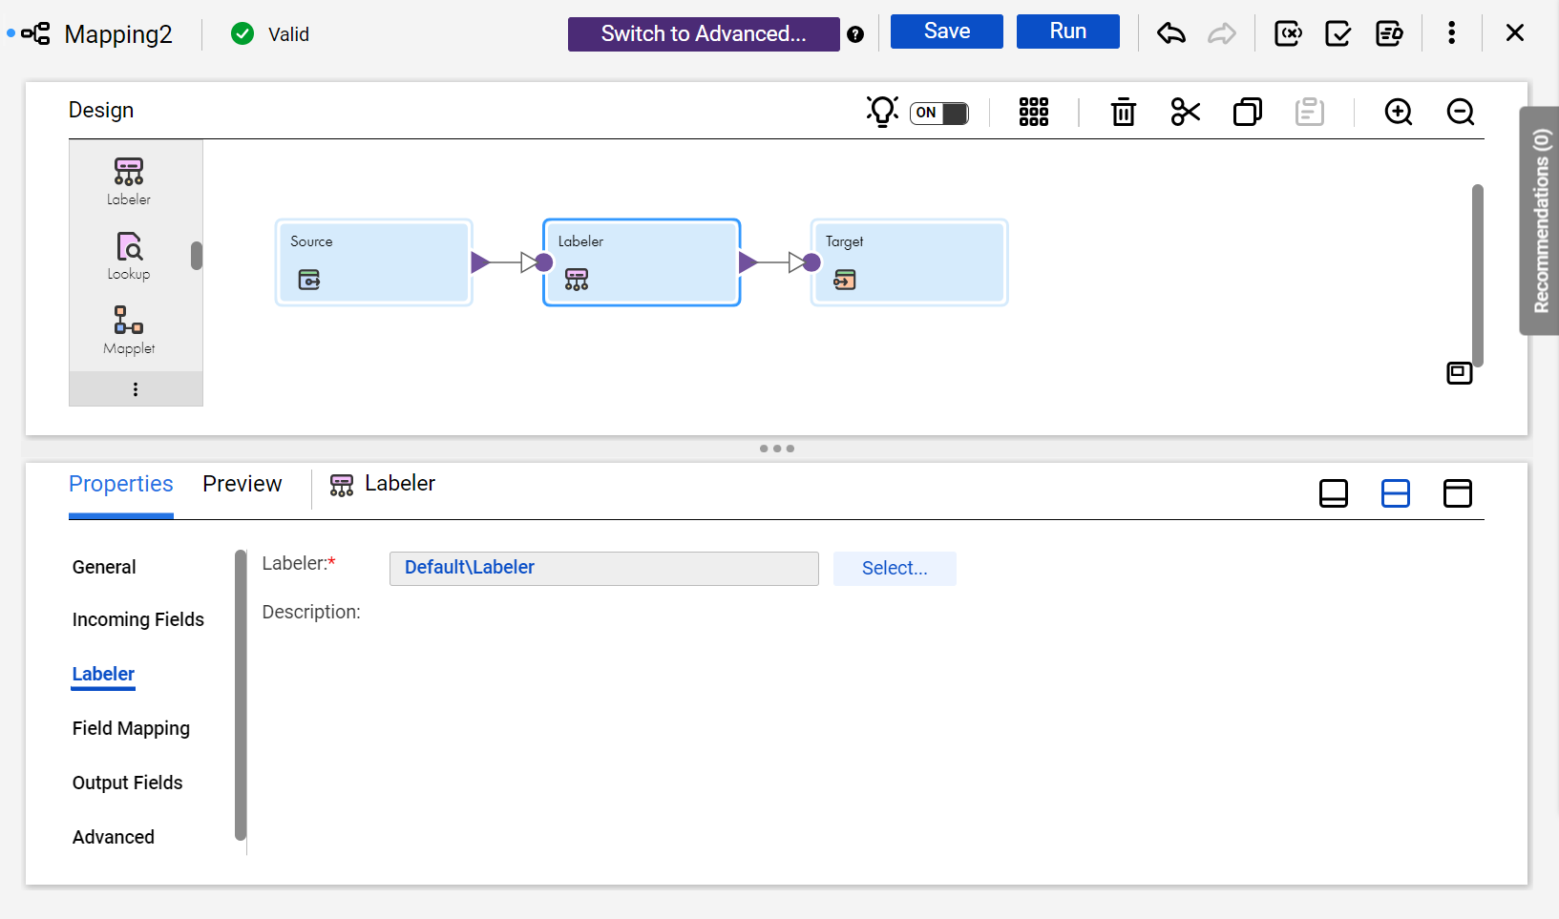This screenshot has height=919, width=1559.
Task: Open the General properties section
Action: [x=104, y=567]
